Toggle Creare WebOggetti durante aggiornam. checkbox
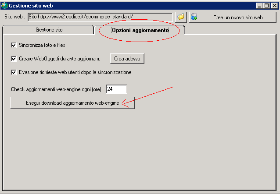 [x=14, y=59]
